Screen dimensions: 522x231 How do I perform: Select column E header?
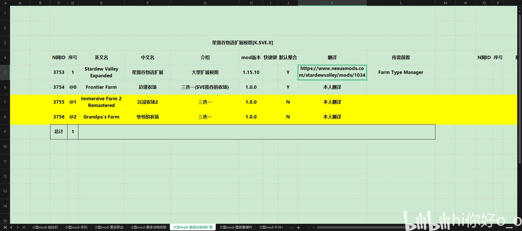pyautogui.click(x=101, y=3)
